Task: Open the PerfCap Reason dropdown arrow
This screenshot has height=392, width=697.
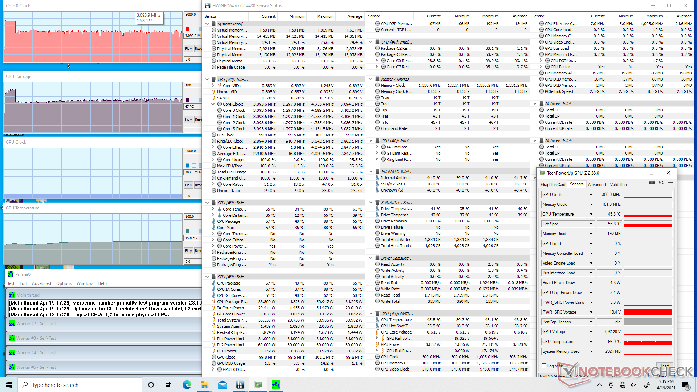Action: tap(591, 322)
